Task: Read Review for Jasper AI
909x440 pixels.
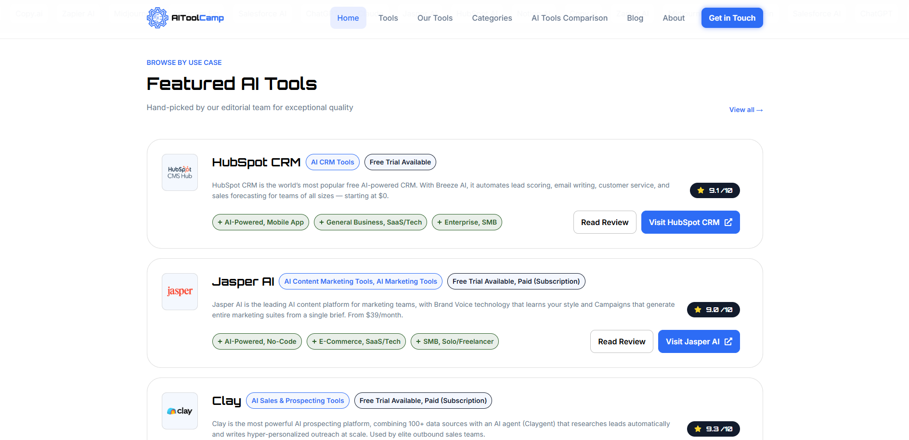Action: (x=622, y=341)
